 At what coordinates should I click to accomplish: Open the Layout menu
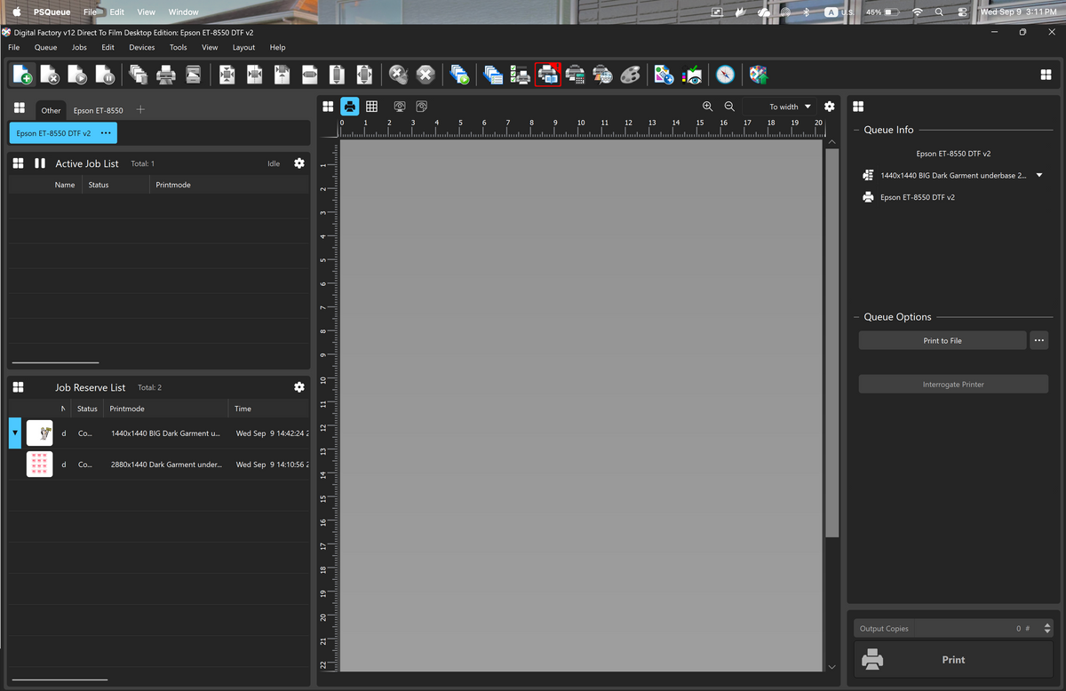[243, 48]
